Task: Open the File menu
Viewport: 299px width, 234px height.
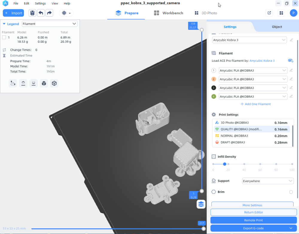Action: tap(16, 3)
